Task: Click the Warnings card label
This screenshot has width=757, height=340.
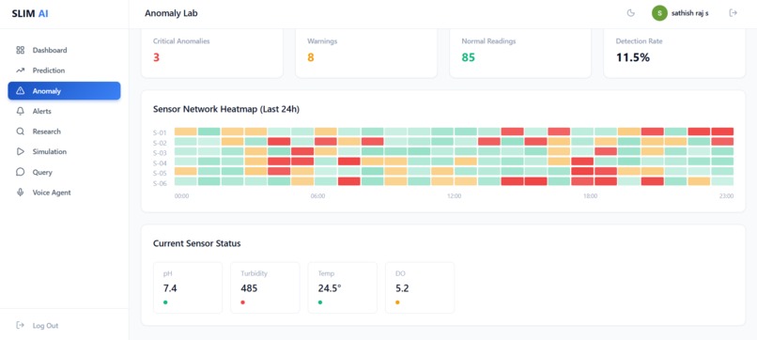Action: tap(322, 41)
